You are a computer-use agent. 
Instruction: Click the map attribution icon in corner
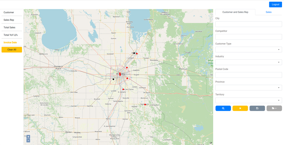pos(211,143)
